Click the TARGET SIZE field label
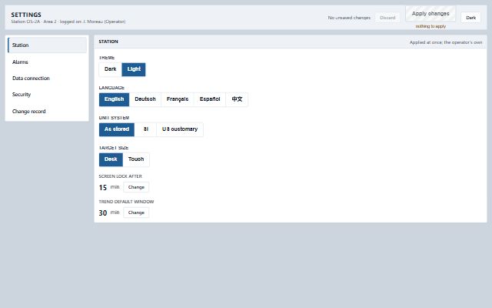 tap(113, 148)
